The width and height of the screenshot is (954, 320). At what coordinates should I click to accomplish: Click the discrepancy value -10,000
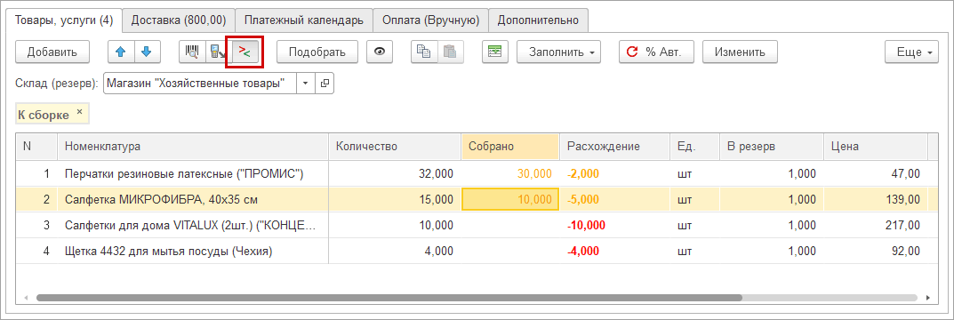pos(586,226)
